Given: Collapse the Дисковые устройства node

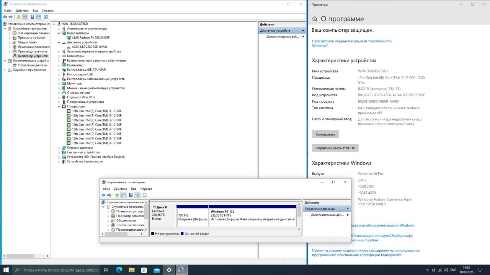Looking at the screenshot, I should point(59,42).
